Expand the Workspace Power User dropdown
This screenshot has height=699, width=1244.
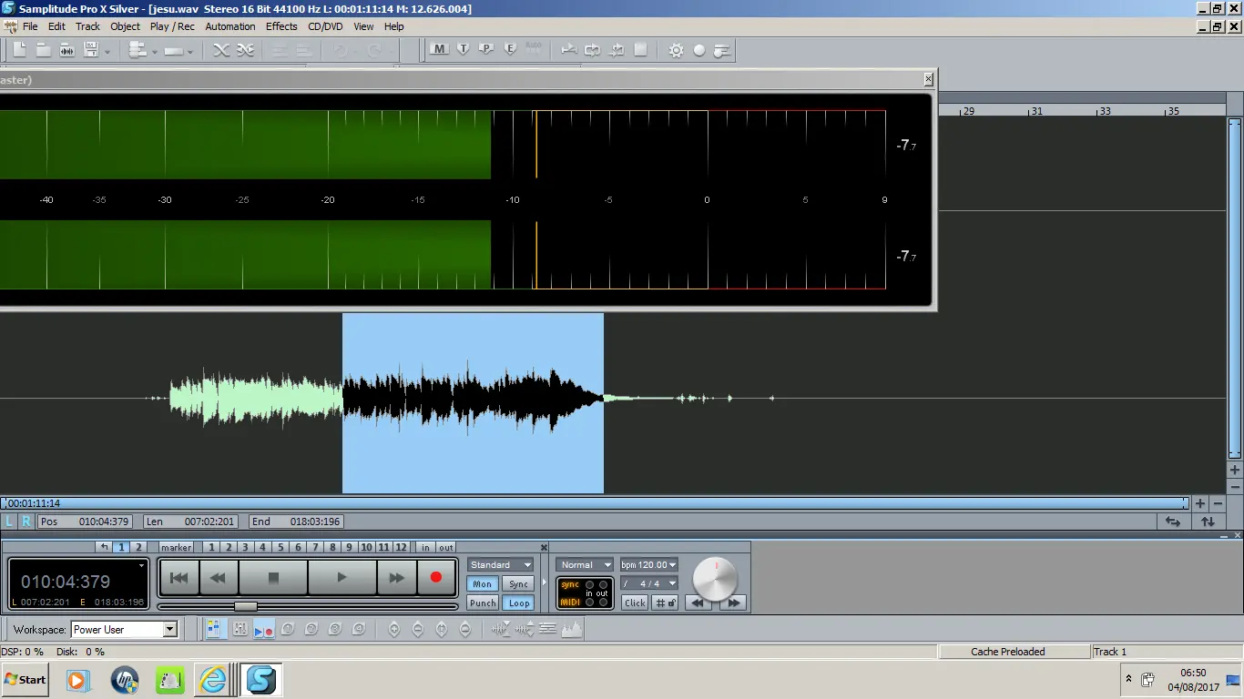coord(169,630)
